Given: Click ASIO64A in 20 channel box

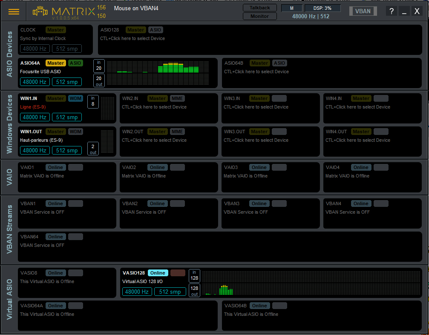Looking at the screenshot, I should 99,66.
